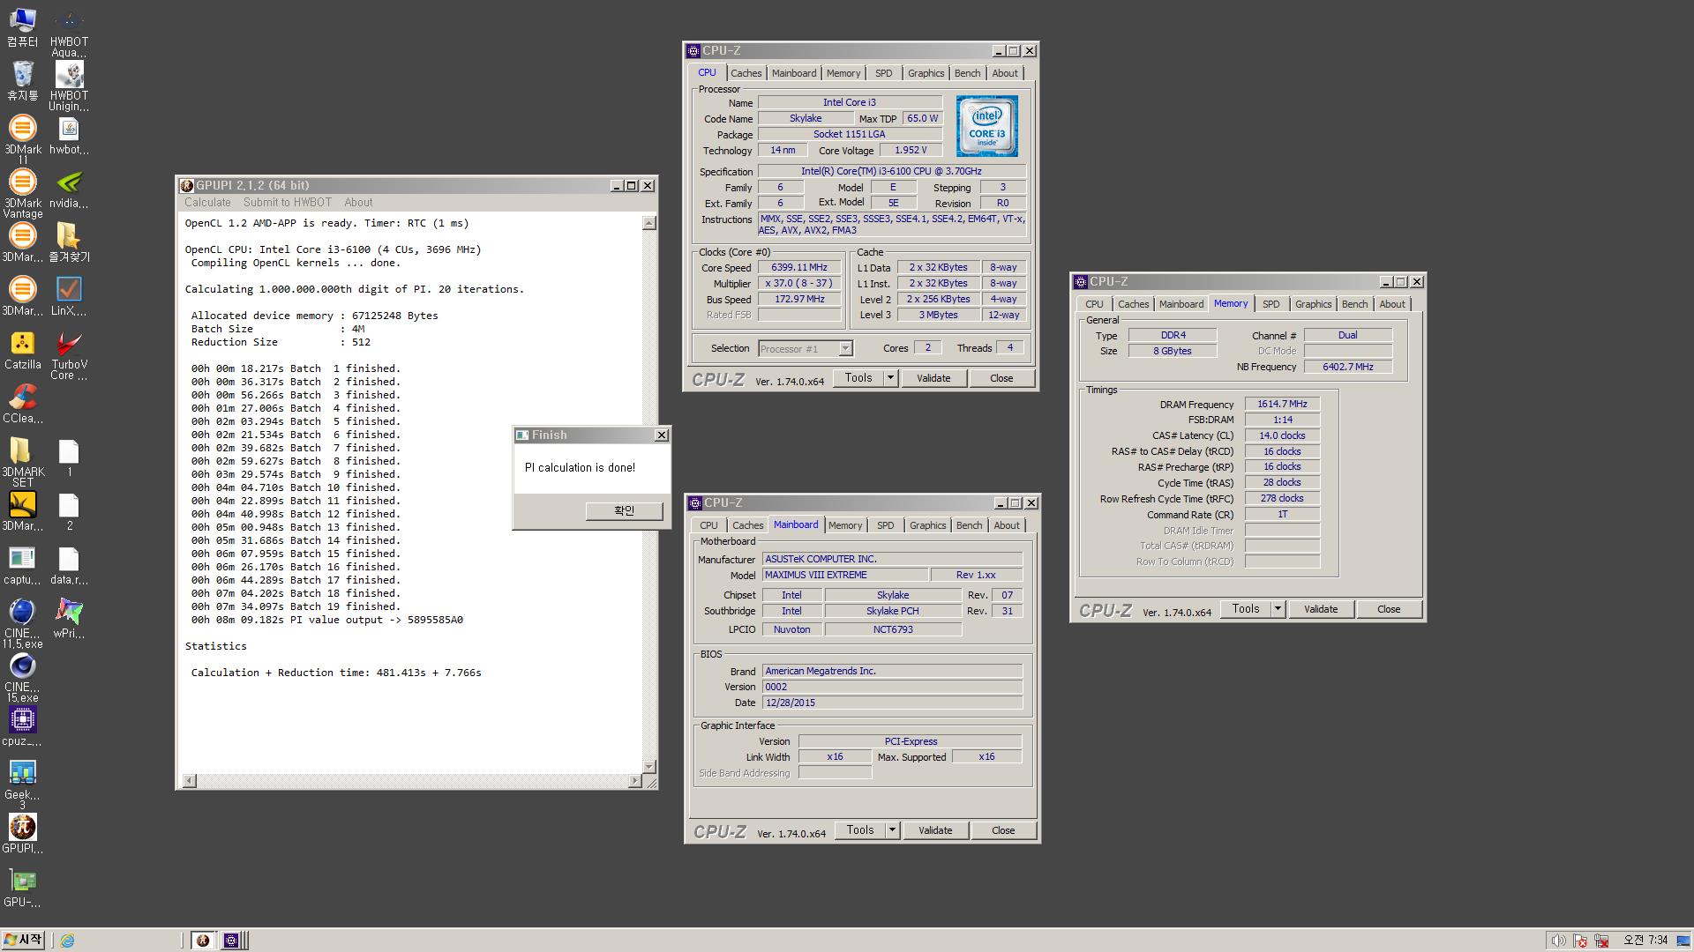Launch the wPrime desktop shortcut
The image size is (1694, 952).
coord(69,619)
